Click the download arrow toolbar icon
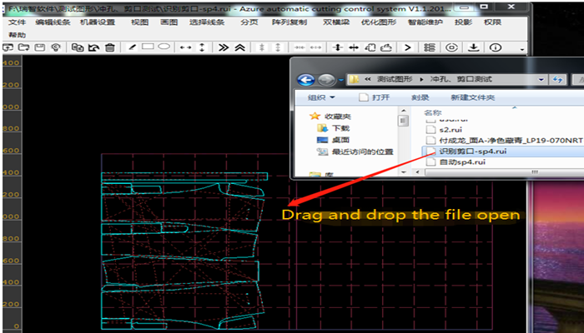Screen dimensions: 584x333 473,47
